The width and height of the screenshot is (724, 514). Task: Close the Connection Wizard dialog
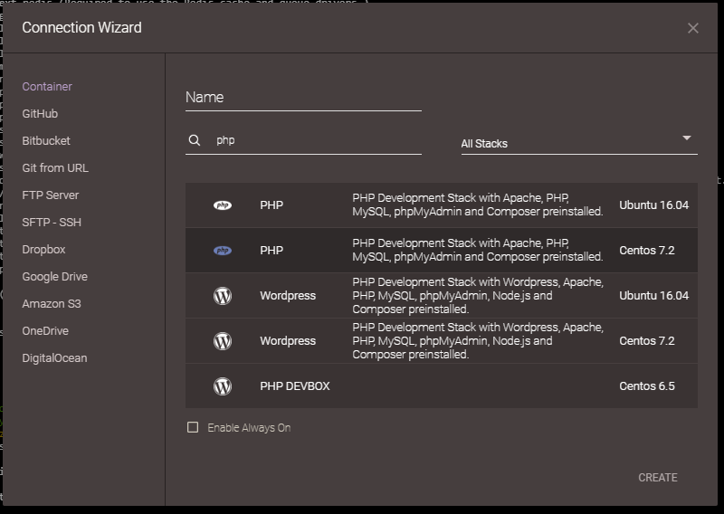pos(692,28)
